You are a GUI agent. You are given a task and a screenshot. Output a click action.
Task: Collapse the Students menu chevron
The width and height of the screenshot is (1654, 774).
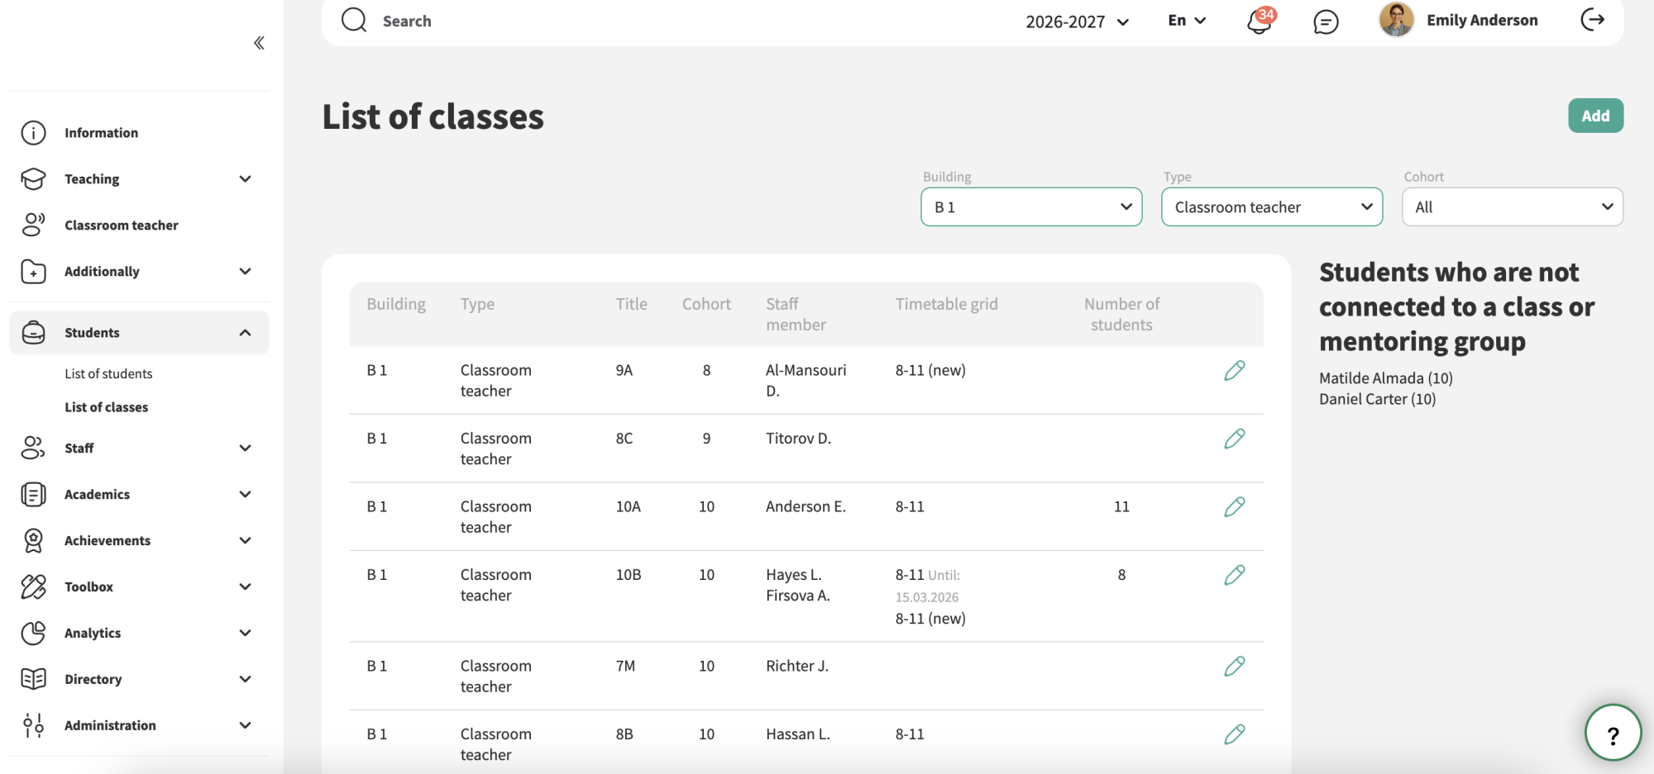point(245,333)
